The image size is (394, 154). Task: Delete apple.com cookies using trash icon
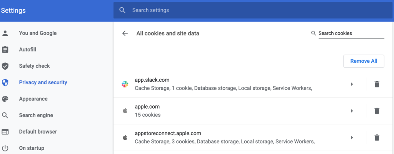click(x=377, y=111)
